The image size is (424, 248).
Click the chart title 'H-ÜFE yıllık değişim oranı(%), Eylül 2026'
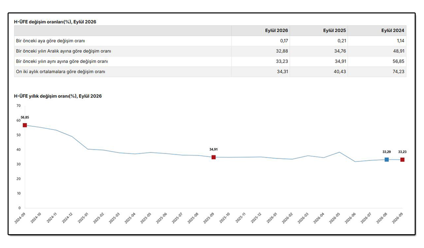coord(58,96)
